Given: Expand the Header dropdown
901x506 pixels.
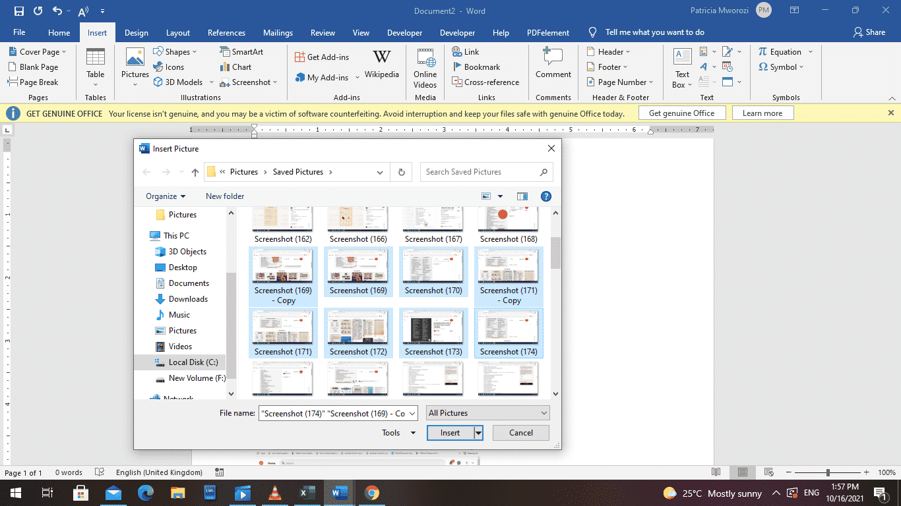Looking at the screenshot, I should pyautogui.click(x=628, y=52).
